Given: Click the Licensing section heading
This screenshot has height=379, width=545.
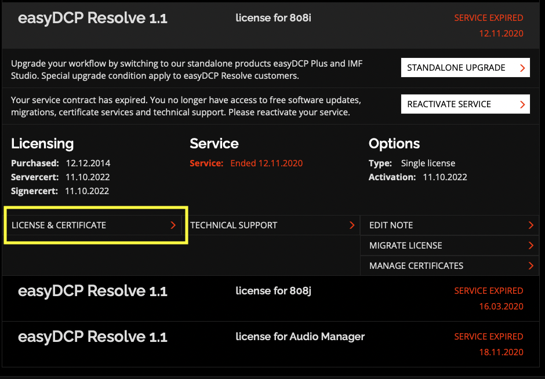Looking at the screenshot, I should pyautogui.click(x=42, y=144).
